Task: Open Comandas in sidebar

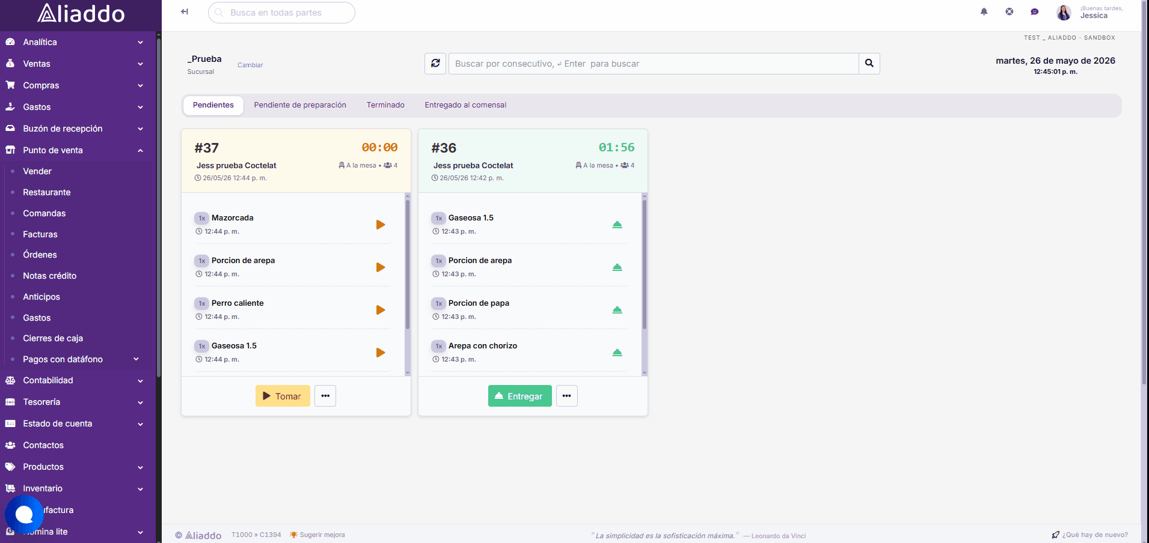Action: [44, 213]
